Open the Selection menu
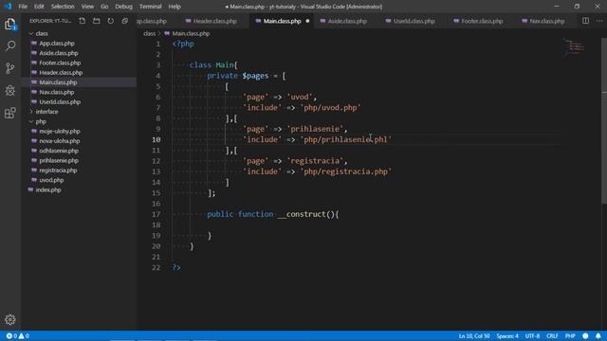This screenshot has height=341, width=607. 63,7
